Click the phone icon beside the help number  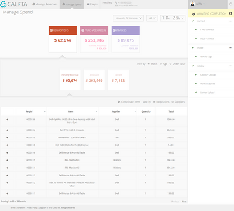tap(116, 2)
